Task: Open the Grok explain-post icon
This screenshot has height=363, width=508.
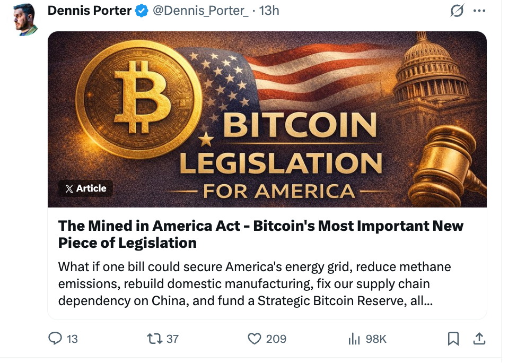Action: (457, 11)
